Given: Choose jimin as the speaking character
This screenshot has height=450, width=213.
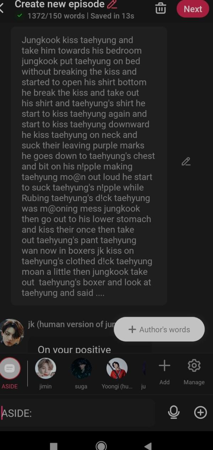Looking at the screenshot, I should click(45, 373).
